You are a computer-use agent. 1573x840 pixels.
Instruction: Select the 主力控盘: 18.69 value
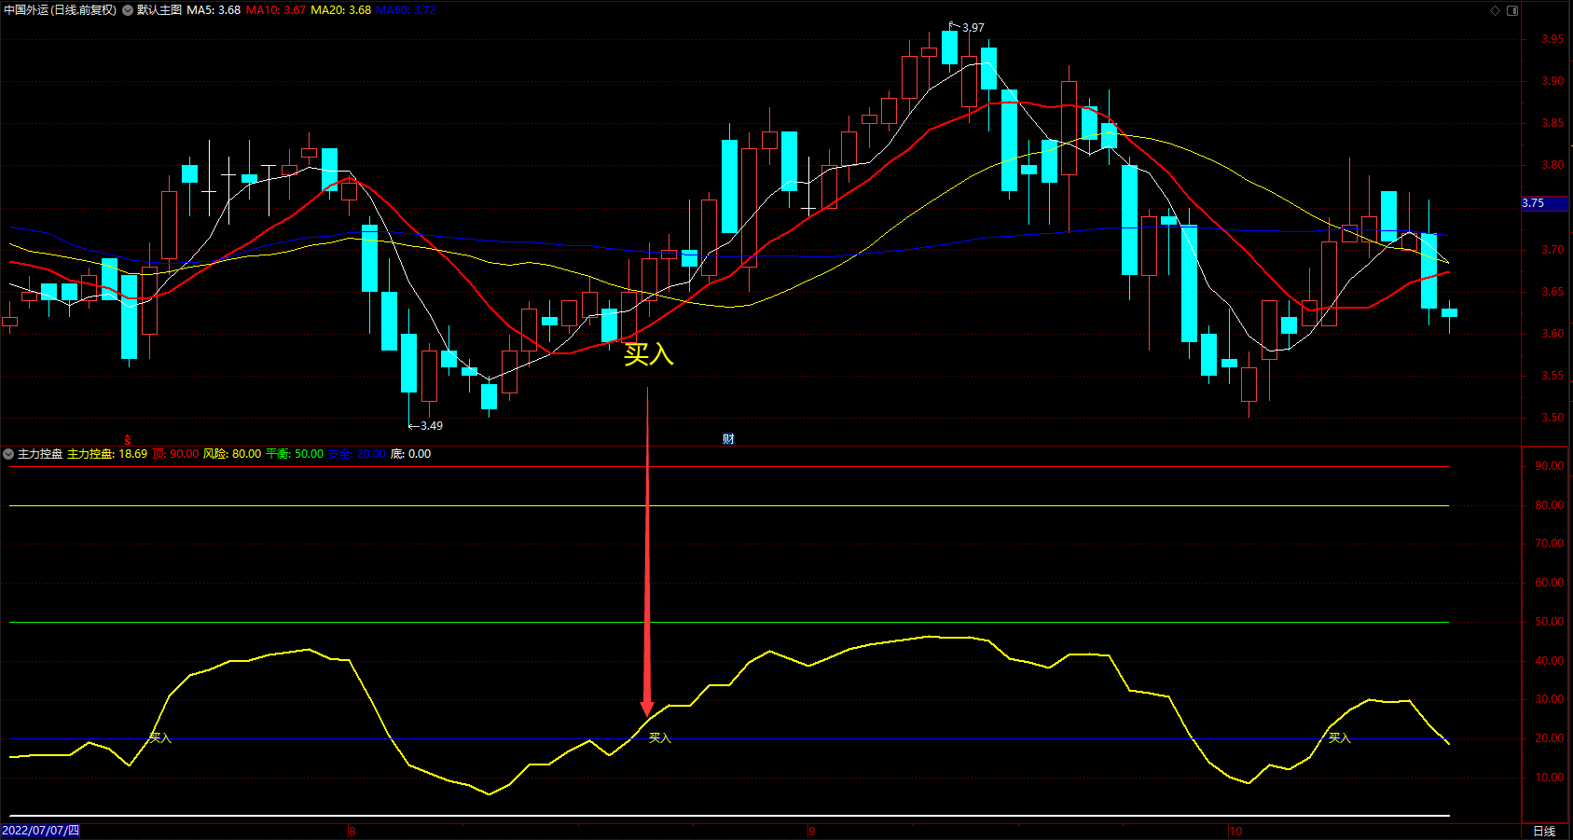coord(107,454)
